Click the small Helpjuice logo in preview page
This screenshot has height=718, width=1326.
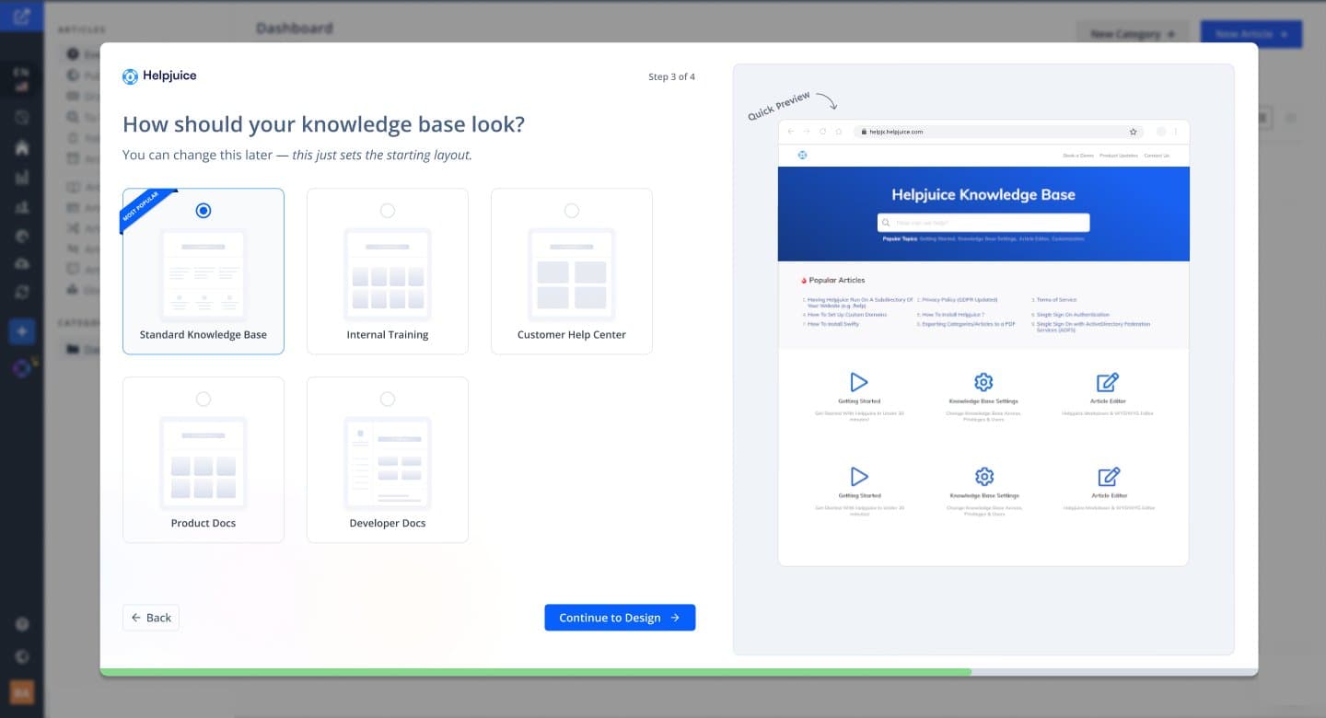tap(802, 155)
